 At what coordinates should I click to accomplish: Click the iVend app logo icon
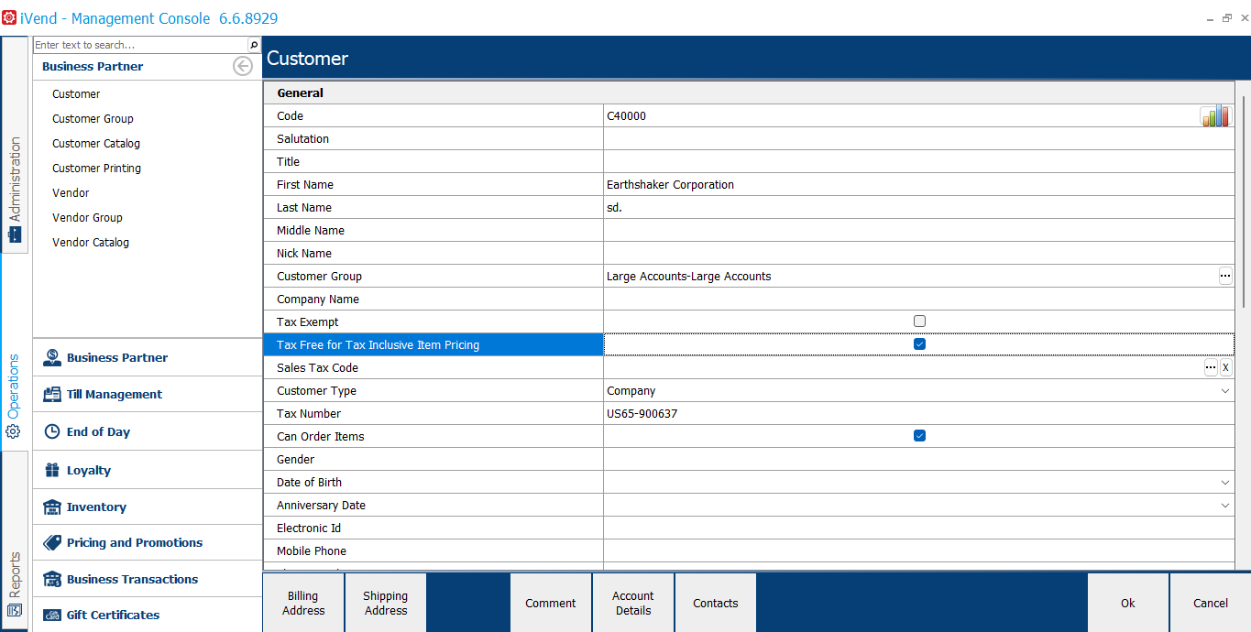coord(9,17)
